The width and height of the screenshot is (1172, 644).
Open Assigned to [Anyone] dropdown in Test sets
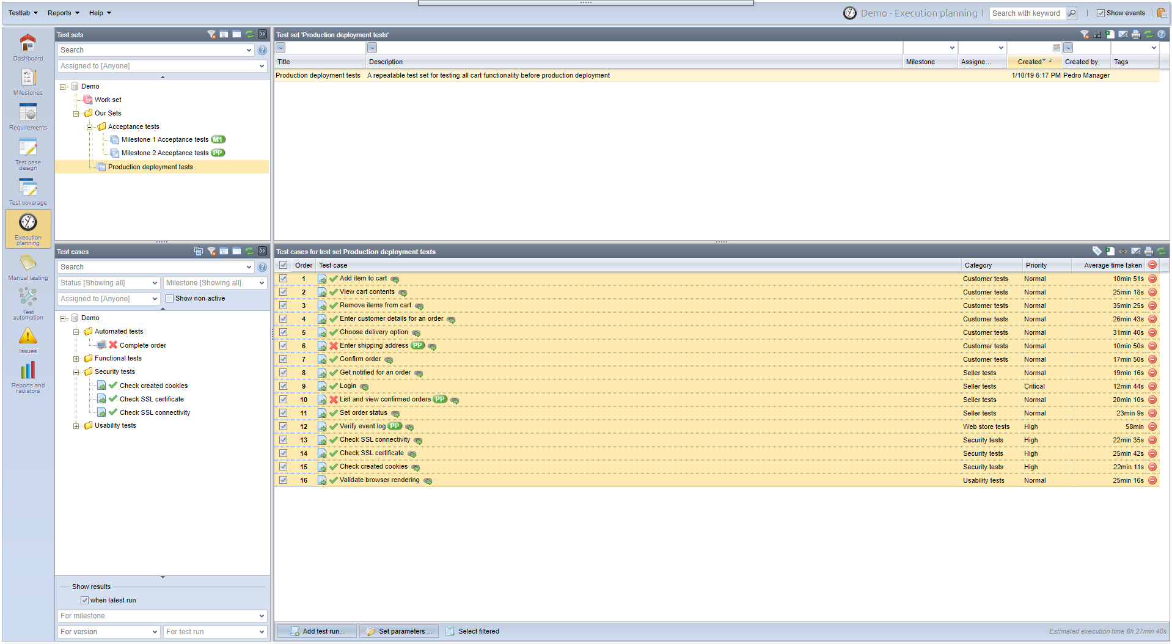[x=163, y=66]
